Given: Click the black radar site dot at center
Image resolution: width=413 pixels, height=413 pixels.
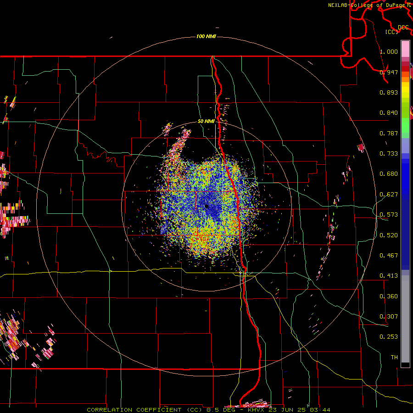Looking at the screenshot, I should (206, 206).
